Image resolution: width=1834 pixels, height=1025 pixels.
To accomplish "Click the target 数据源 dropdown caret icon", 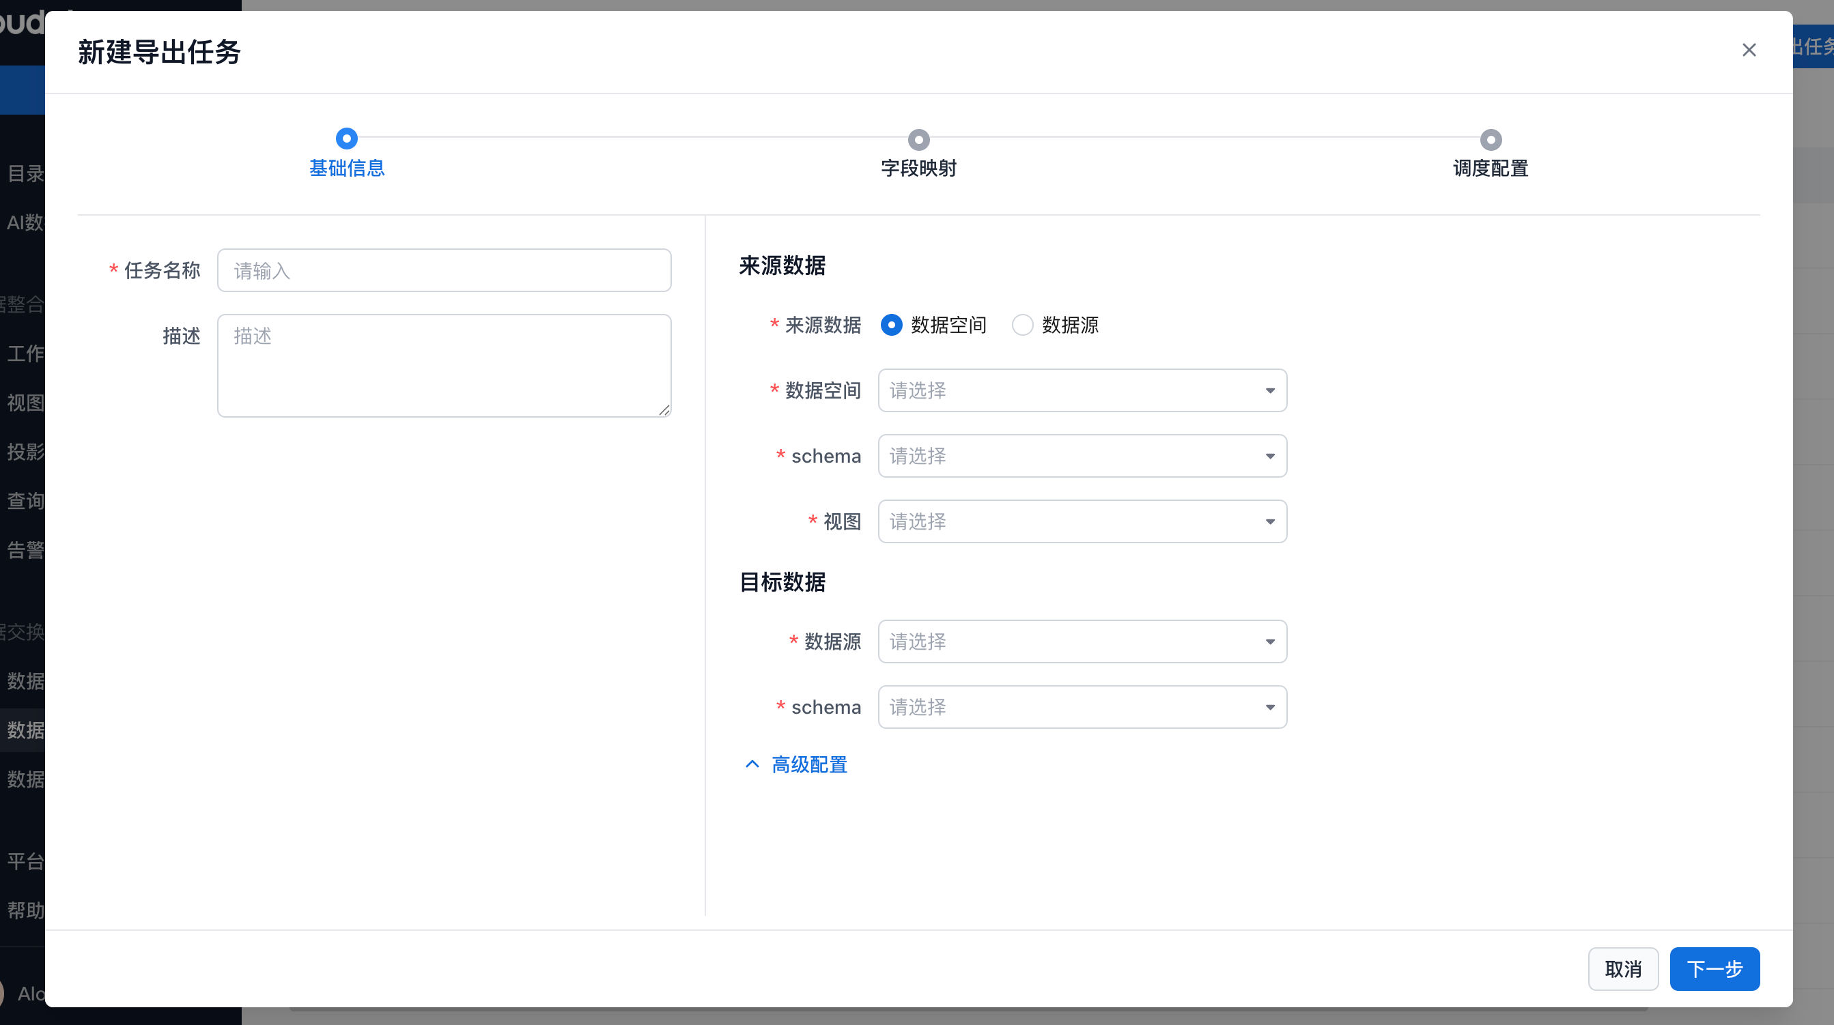I will click(1269, 642).
